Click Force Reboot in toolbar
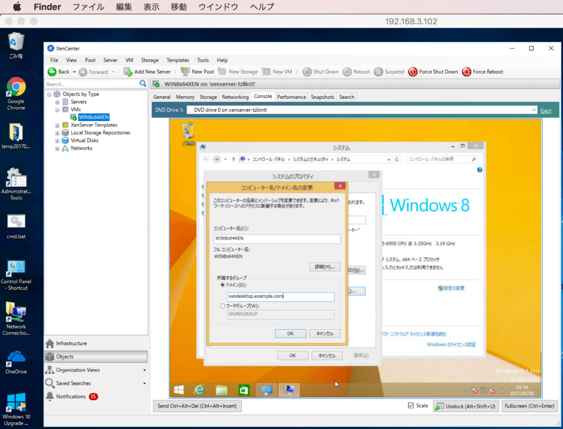The width and height of the screenshot is (563, 429). tap(483, 72)
